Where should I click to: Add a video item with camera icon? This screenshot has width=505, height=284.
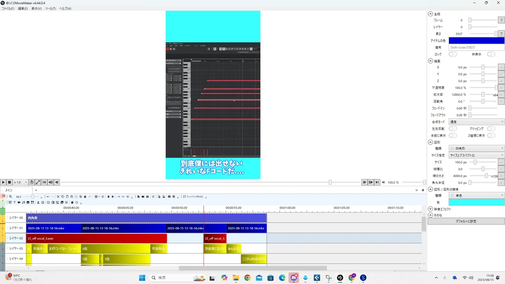click(x=19, y=202)
